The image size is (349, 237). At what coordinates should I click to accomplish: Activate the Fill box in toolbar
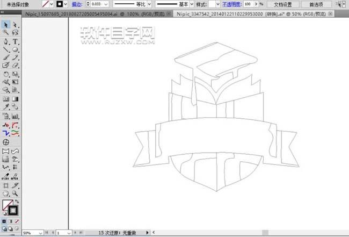(x=8, y=205)
